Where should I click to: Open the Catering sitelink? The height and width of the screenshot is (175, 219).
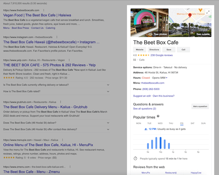point(50,28)
